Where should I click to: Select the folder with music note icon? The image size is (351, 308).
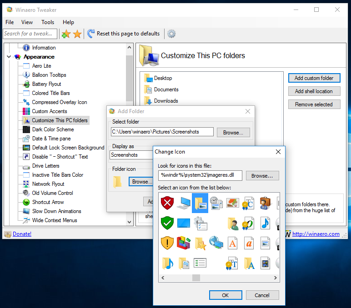pyautogui.click(x=168, y=263)
